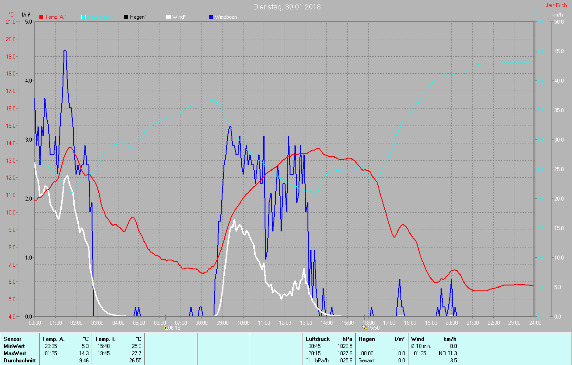Click the blue Windböen legend square
The image size is (572, 365).
[x=211, y=17]
